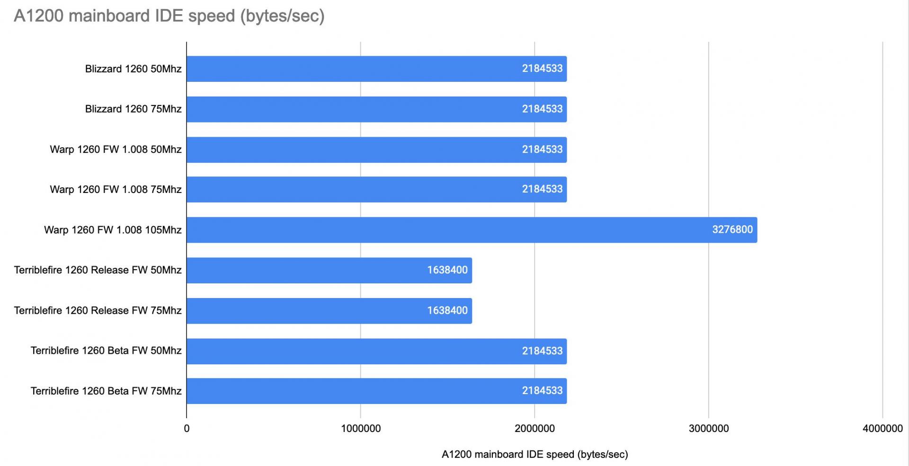Click the 1638400 value on Terriblefire Release 50Mhz bar
909x466 pixels.
click(447, 270)
